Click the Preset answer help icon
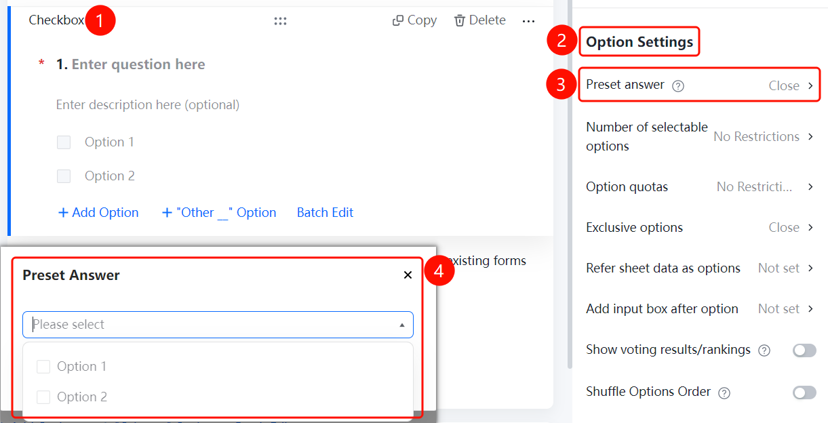828x423 pixels. click(x=678, y=86)
